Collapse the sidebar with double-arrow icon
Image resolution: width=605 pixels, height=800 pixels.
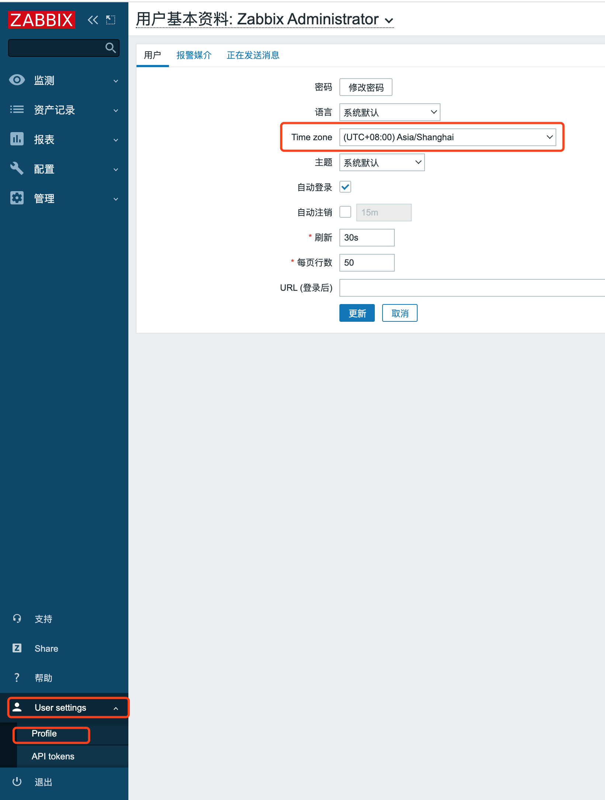pos(93,20)
